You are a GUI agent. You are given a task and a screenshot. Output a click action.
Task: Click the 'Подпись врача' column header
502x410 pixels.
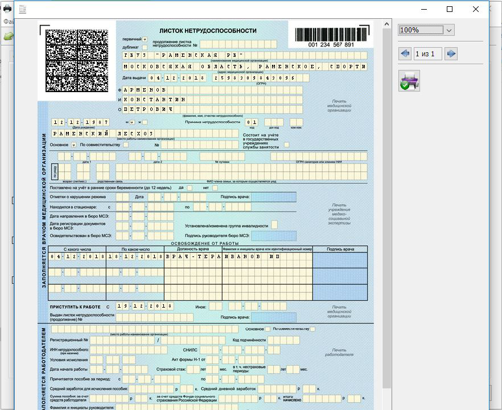340,249
